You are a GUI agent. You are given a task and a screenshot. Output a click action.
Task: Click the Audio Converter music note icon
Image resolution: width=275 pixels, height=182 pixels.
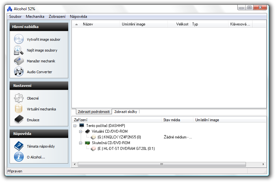point(19,72)
